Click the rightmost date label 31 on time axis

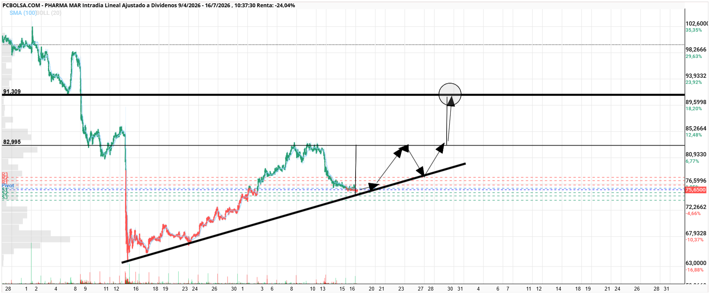click(x=666, y=289)
